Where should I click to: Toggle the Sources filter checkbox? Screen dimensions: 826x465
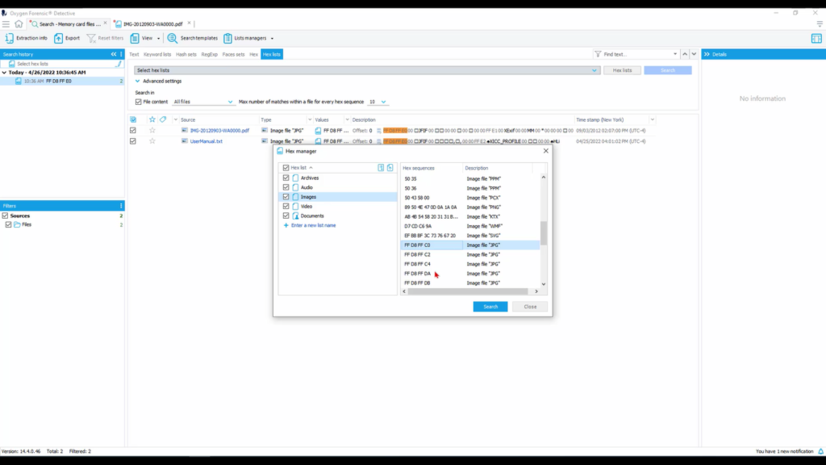[6, 216]
